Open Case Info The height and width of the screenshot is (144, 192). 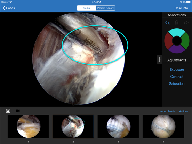pyautogui.click(x=181, y=8)
